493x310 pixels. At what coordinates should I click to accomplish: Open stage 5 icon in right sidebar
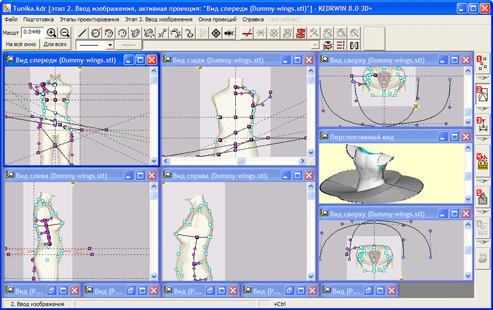click(482, 197)
